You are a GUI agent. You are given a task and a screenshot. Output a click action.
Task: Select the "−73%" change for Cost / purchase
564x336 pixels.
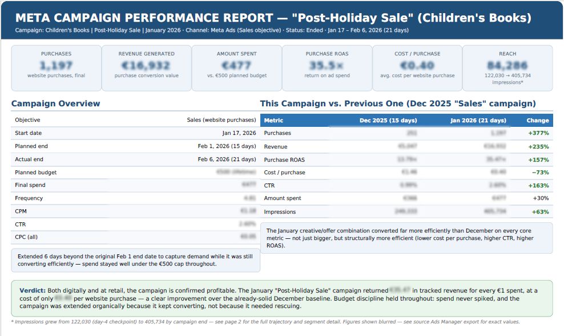pyautogui.click(x=540, y=173)
